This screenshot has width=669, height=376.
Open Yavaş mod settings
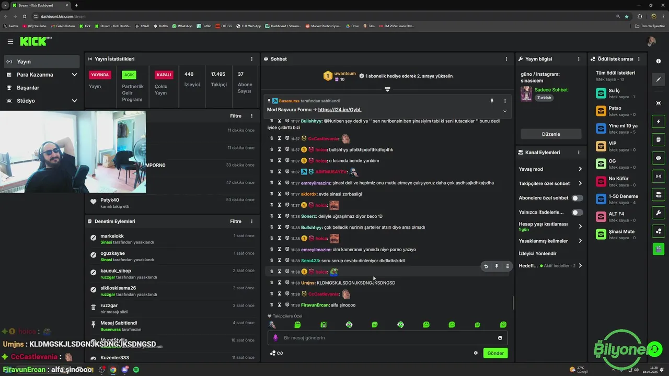(x=550, y=169)
